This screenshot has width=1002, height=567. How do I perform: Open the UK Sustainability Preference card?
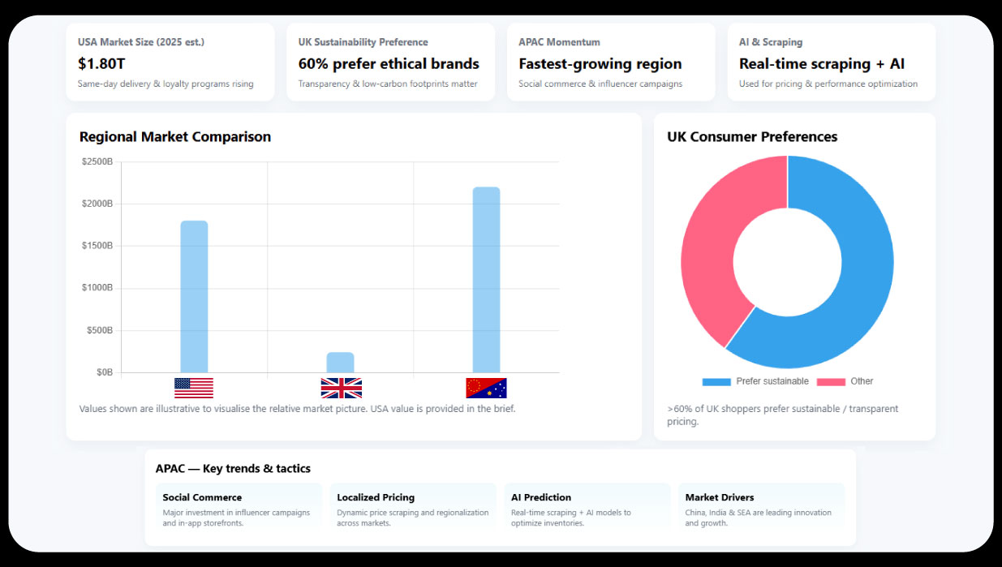click(x=390, y=62)
